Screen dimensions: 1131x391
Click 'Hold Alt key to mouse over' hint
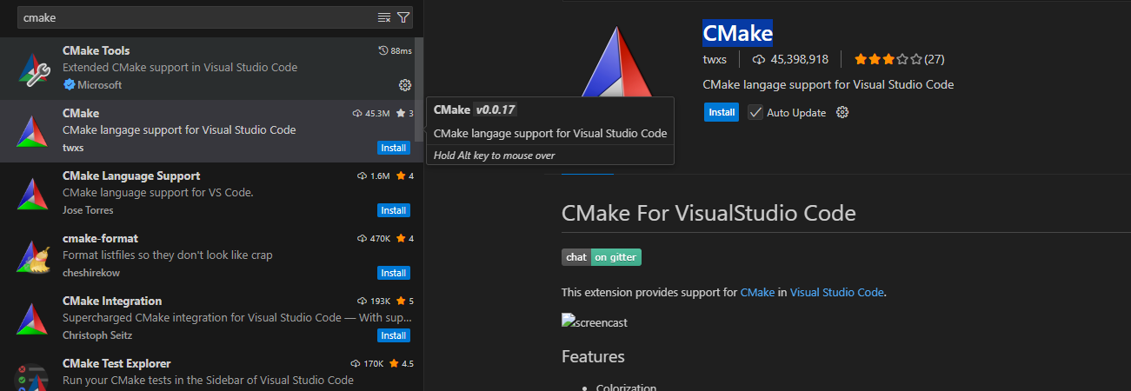click(x=494, y=155)
